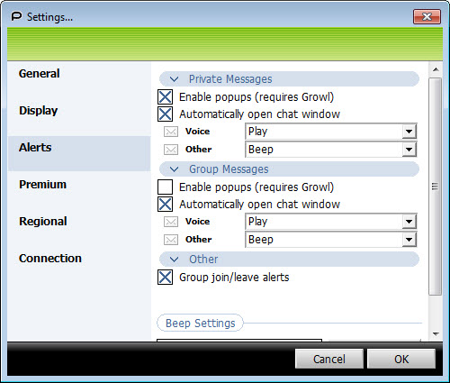Click the Cancel button
The height and width of the screenshot is (383, 450).
click(x=329, y=359)
